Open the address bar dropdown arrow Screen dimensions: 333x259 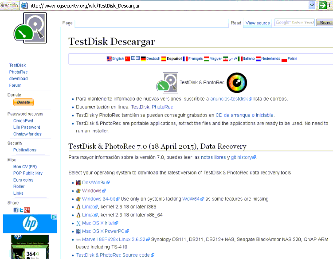312,5
